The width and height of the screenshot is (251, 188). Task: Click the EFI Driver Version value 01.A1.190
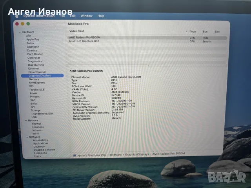pos(117,110)
